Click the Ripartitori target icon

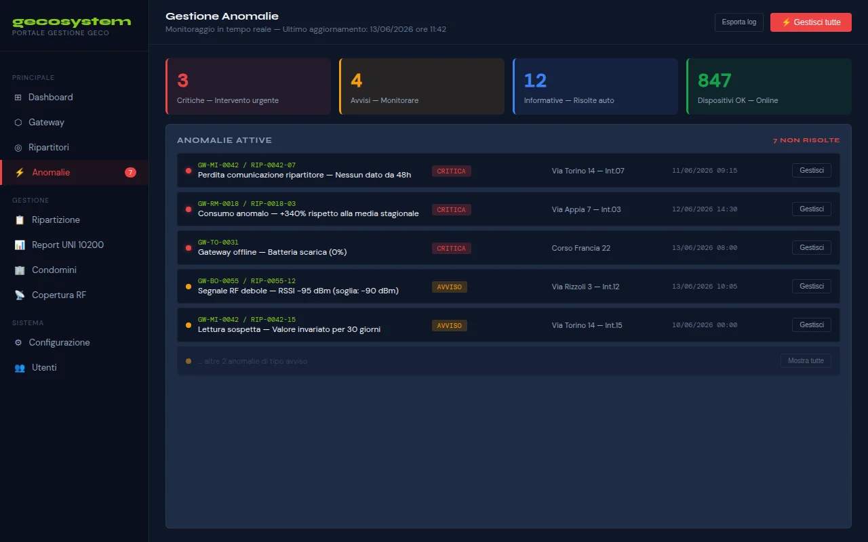coord(18,148)
